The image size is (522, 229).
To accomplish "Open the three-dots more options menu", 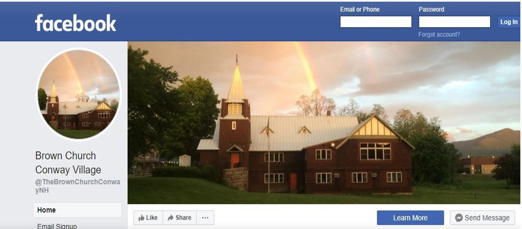I will pos(205,218).
